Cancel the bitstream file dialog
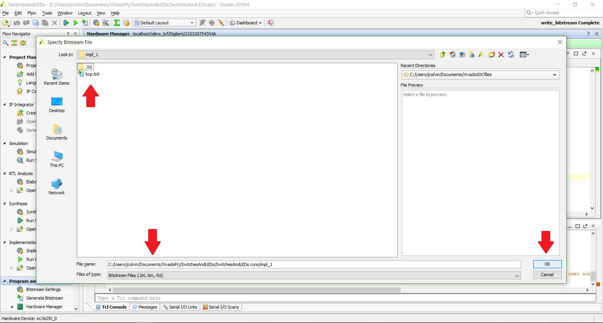Image resolution: width=603 pixels, height=323 pixels. (x=547, y=275)
